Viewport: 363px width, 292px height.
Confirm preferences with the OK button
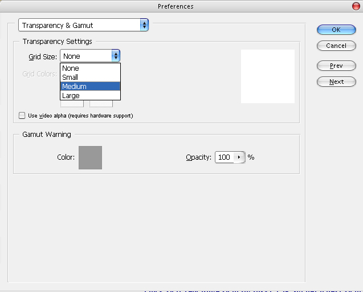(x=336, y=30)
